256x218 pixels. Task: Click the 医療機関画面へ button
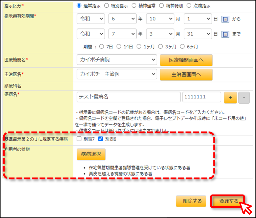tap(186, 60)
